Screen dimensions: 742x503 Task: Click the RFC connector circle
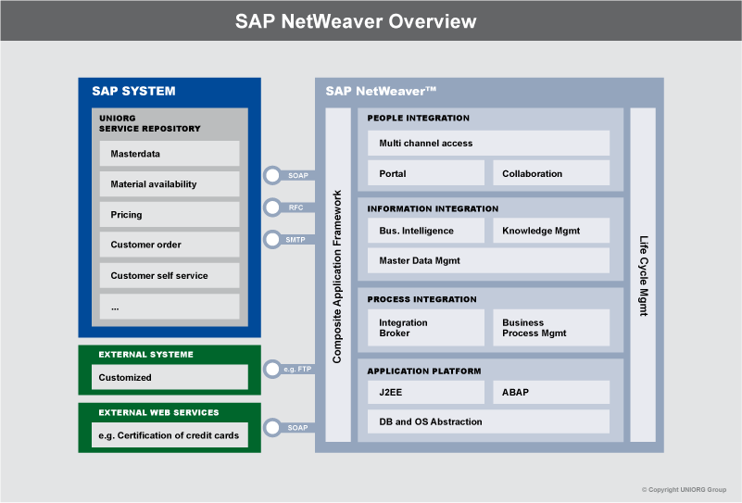[x=272, y=207]
